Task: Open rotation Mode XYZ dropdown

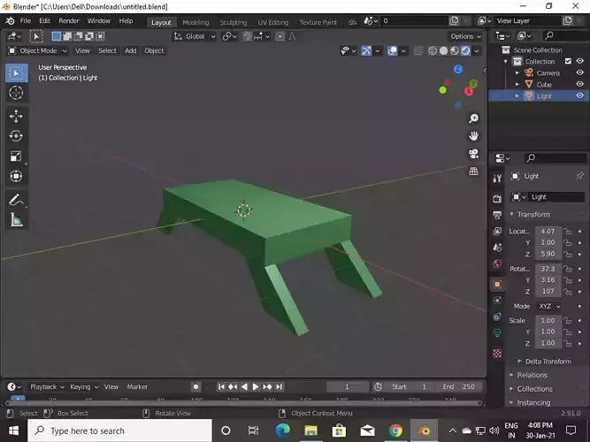Action: (x=549, y=306)
